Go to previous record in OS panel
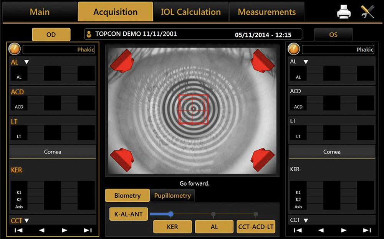Screen dimensions: 384x239 pyautogui.click(x=321, y=230)
